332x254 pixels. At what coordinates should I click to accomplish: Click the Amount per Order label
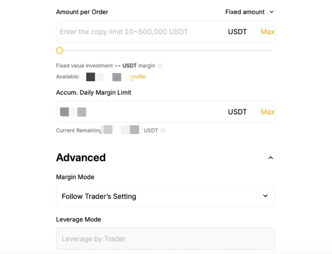tap(82, 12)
